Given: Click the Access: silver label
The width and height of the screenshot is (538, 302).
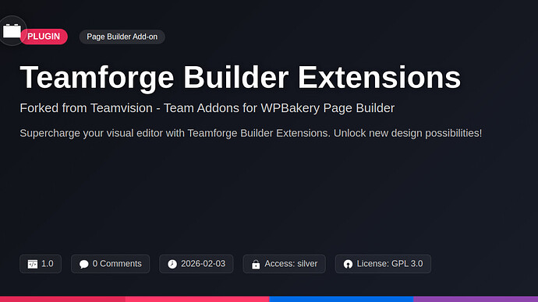Looking at the screenshot, I should click(x=291, y=264).
